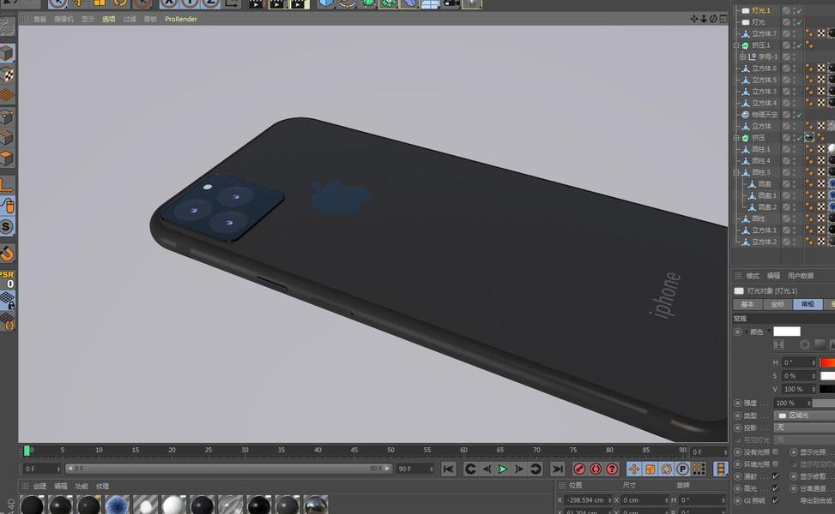
Task: Switch to the 基本 attribute tab
Action: click(x=747, y=305)
